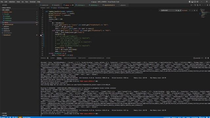Click the Python language mode indicator
This screenshot has height=118, width=210.
(188, 117)
